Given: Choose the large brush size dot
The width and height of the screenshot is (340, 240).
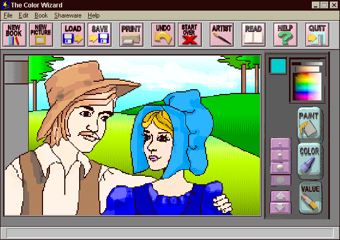Looking at the screenshot, I should click(x=280, y=167).
